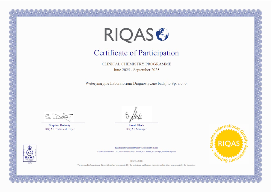Click Randox International Quality Assessment Scheme footer text
273x193 pixels.
pyautogui.click(x=136, y=148)
